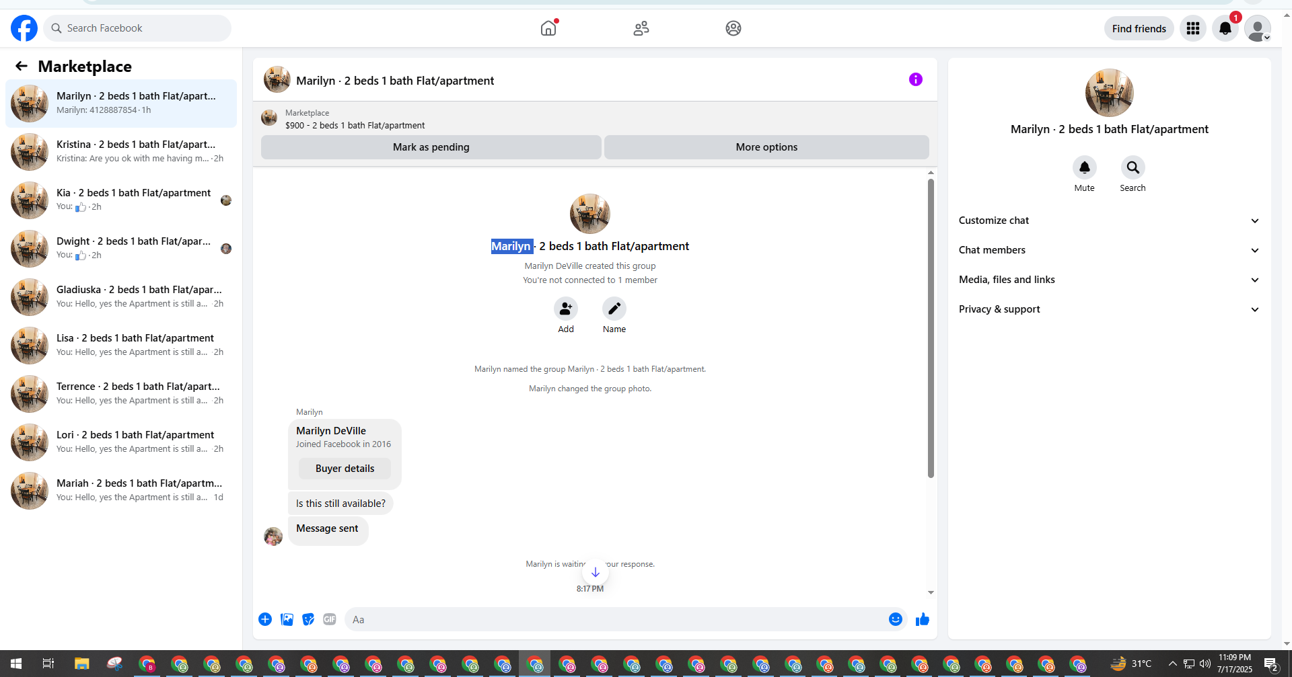Open more actions plus icon in composer
Image resolution: width=1292 pixels, height=677 pixels.
pyautogui.click(x=265, y=619)
